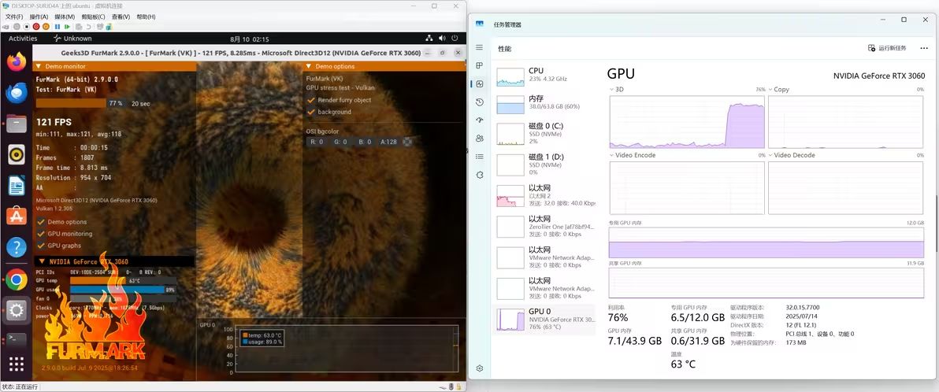Open the Video Decode graph dropdown
This screenshot has height=392, width=939.
coord(791,155)
